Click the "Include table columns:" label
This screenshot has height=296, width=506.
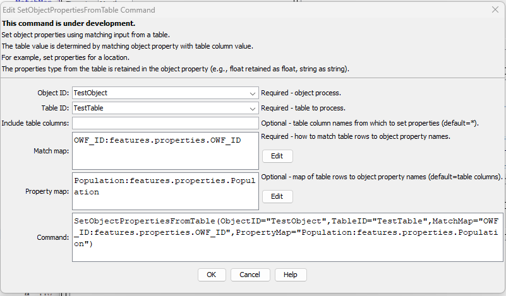coord(35,123)
